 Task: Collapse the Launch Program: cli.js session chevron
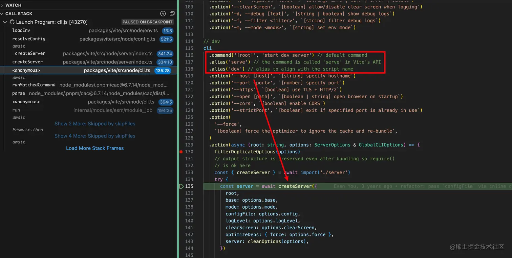[5, 22]
